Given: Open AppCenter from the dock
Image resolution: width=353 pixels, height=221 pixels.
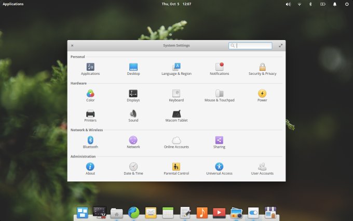Looking at the screenshot, I should click(x=270, y=213).
